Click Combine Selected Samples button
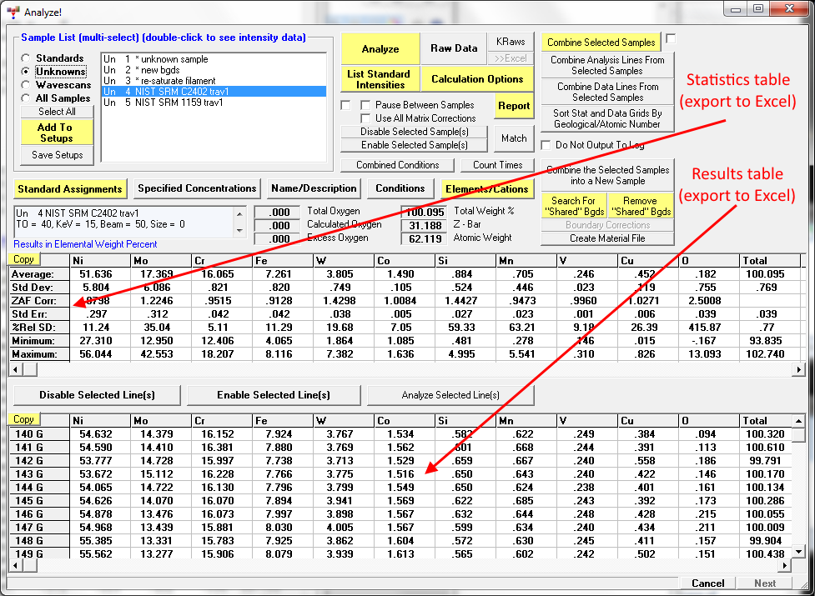This screenshot has height=596, width=815. coord(601,43)
